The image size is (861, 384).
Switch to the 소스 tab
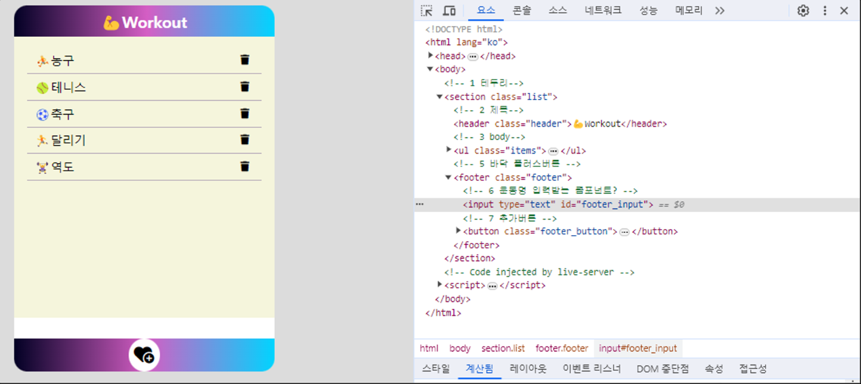[x=558, y=11]
